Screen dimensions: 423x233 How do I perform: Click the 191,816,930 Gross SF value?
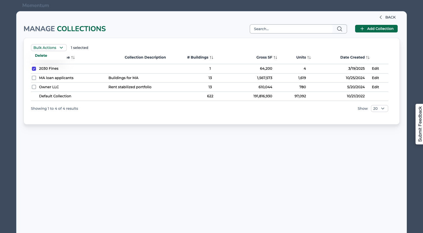(x=263, y=96)
